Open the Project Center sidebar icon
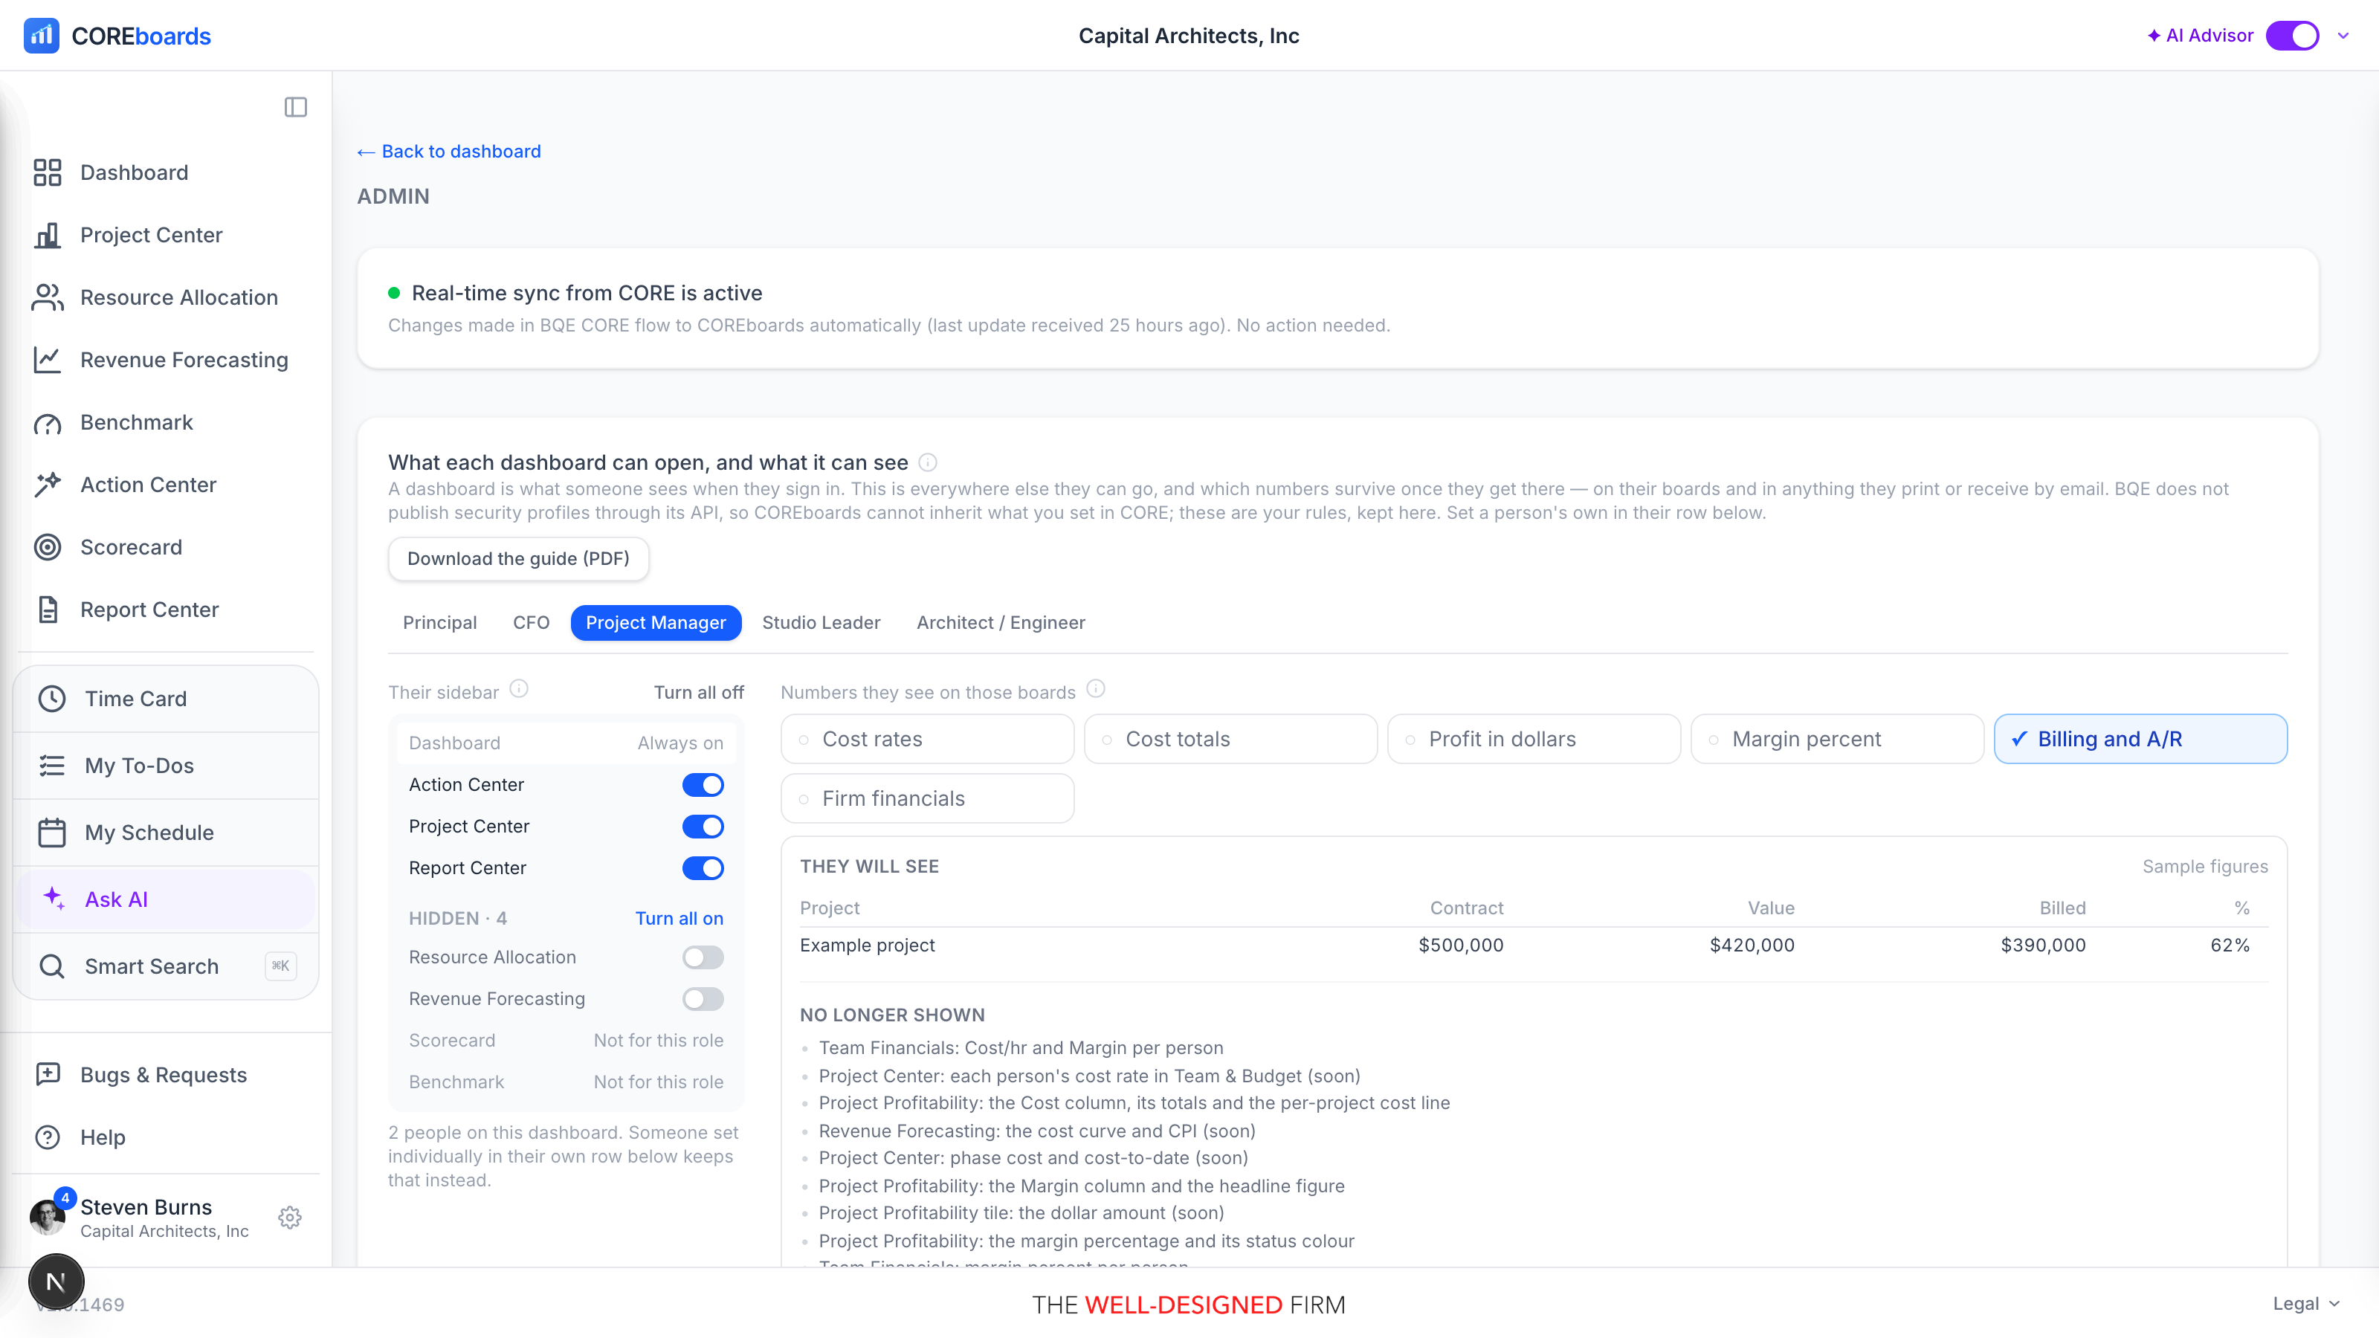Screen dimensions: 2379x1338 point(47,236)
